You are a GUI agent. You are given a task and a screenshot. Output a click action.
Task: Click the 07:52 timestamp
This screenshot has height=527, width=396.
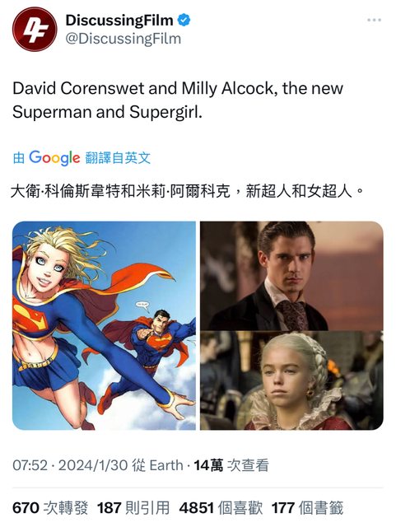coord(30,465)
